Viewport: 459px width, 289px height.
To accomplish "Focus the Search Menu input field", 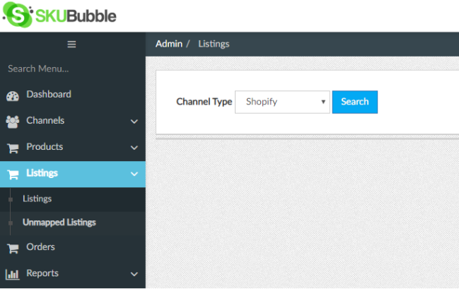I will pyautogui.click(x=71, y=69).
